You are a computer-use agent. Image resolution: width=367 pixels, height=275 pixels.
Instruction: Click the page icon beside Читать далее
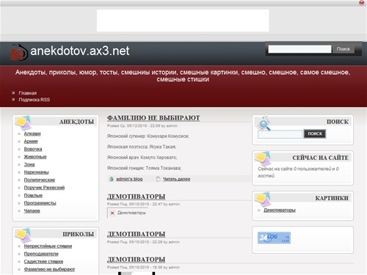tap(159, 179)
